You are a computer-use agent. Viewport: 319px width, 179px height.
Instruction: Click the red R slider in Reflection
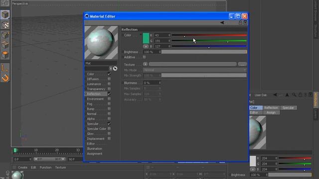[x=209, y=35]
